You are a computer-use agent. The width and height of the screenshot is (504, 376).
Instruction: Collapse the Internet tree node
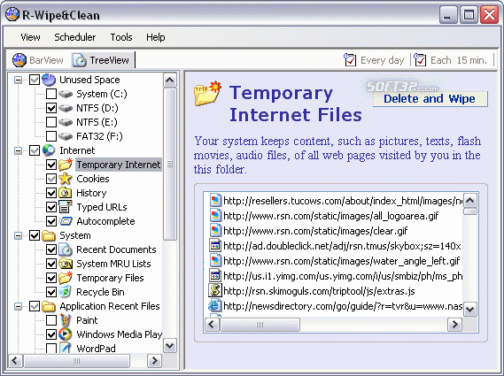coord(19,150)
